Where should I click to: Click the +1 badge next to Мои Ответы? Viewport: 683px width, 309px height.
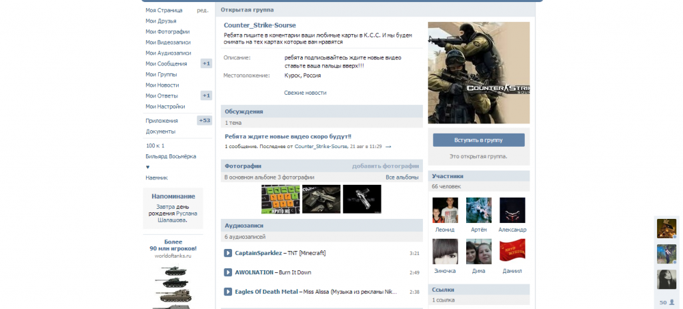[206, 95]
